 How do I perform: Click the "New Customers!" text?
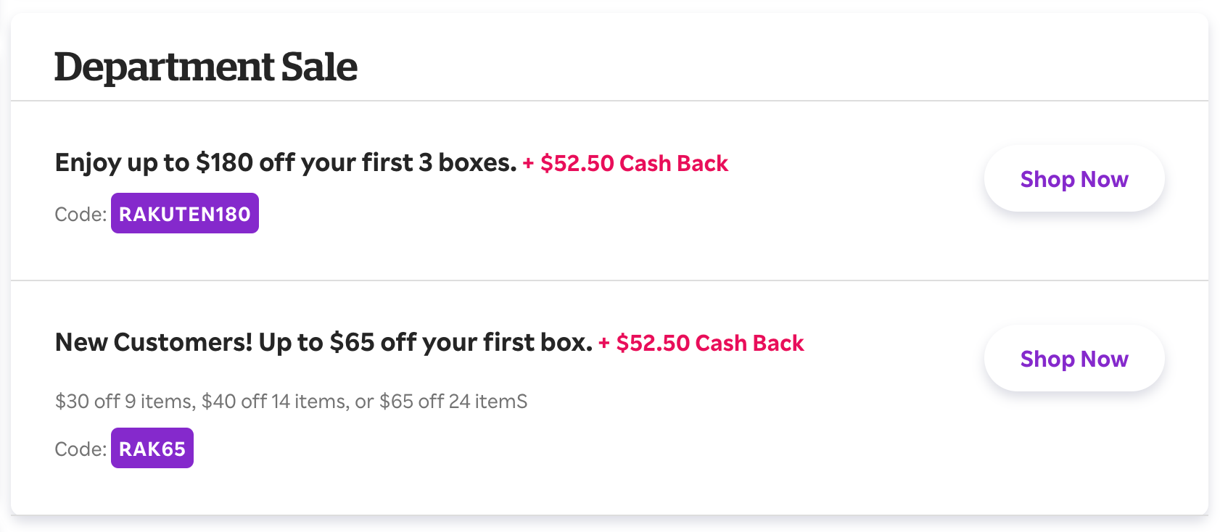(x=154, y=343)
